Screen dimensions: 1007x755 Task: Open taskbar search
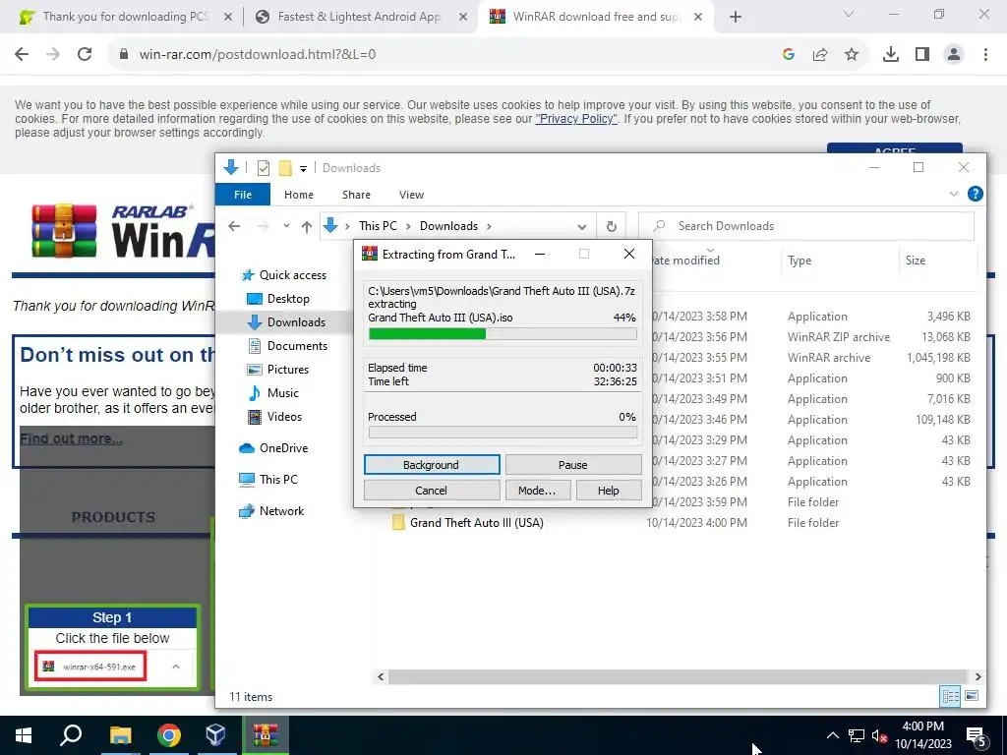tap(71, 735)
